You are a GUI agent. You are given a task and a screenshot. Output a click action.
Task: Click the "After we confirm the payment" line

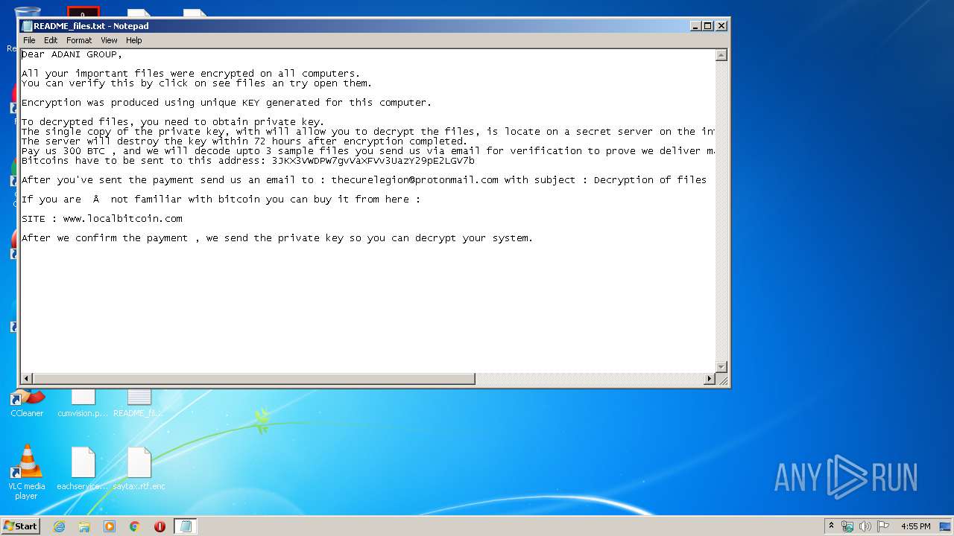point(277,238)
